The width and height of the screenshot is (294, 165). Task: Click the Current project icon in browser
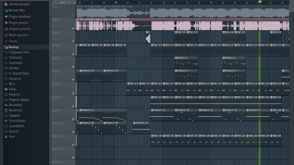6,4
